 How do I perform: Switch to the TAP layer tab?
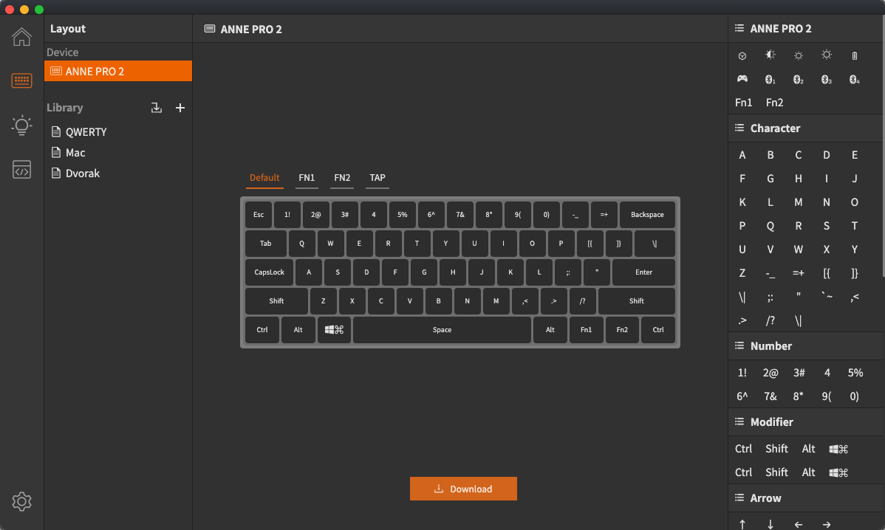(377, 178)
